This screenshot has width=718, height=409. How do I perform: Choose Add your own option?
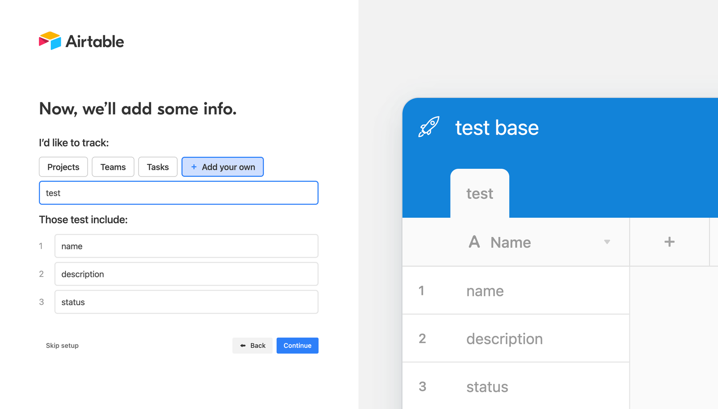223,167
